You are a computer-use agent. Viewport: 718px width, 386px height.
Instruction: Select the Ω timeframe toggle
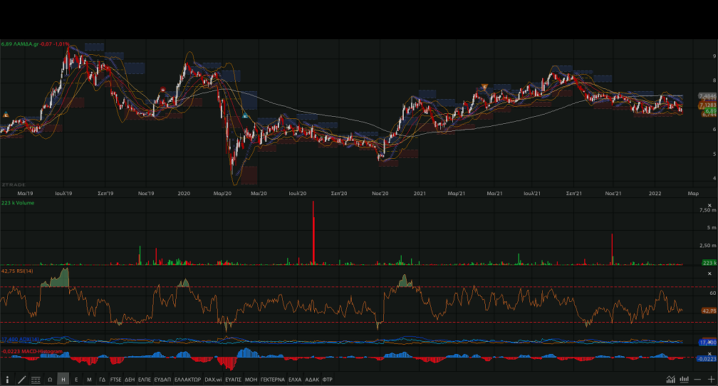(x=50, y=380)
